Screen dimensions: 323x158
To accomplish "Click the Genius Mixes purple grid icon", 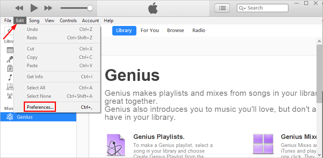I will click(x=263, y=144).
